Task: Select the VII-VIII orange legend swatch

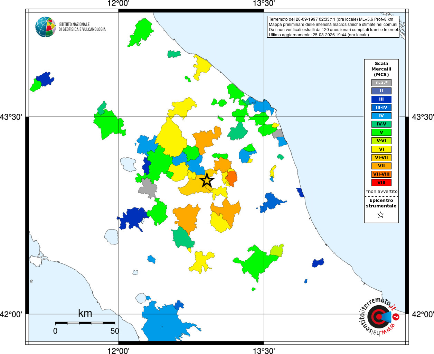Action: pyautogui.click(x=381, y=174)
